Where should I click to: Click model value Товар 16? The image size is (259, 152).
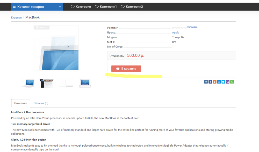[178, 37]
